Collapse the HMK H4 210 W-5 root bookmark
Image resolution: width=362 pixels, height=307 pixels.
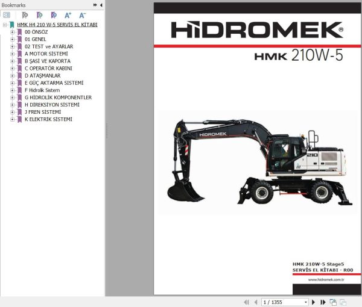[5, 25]
